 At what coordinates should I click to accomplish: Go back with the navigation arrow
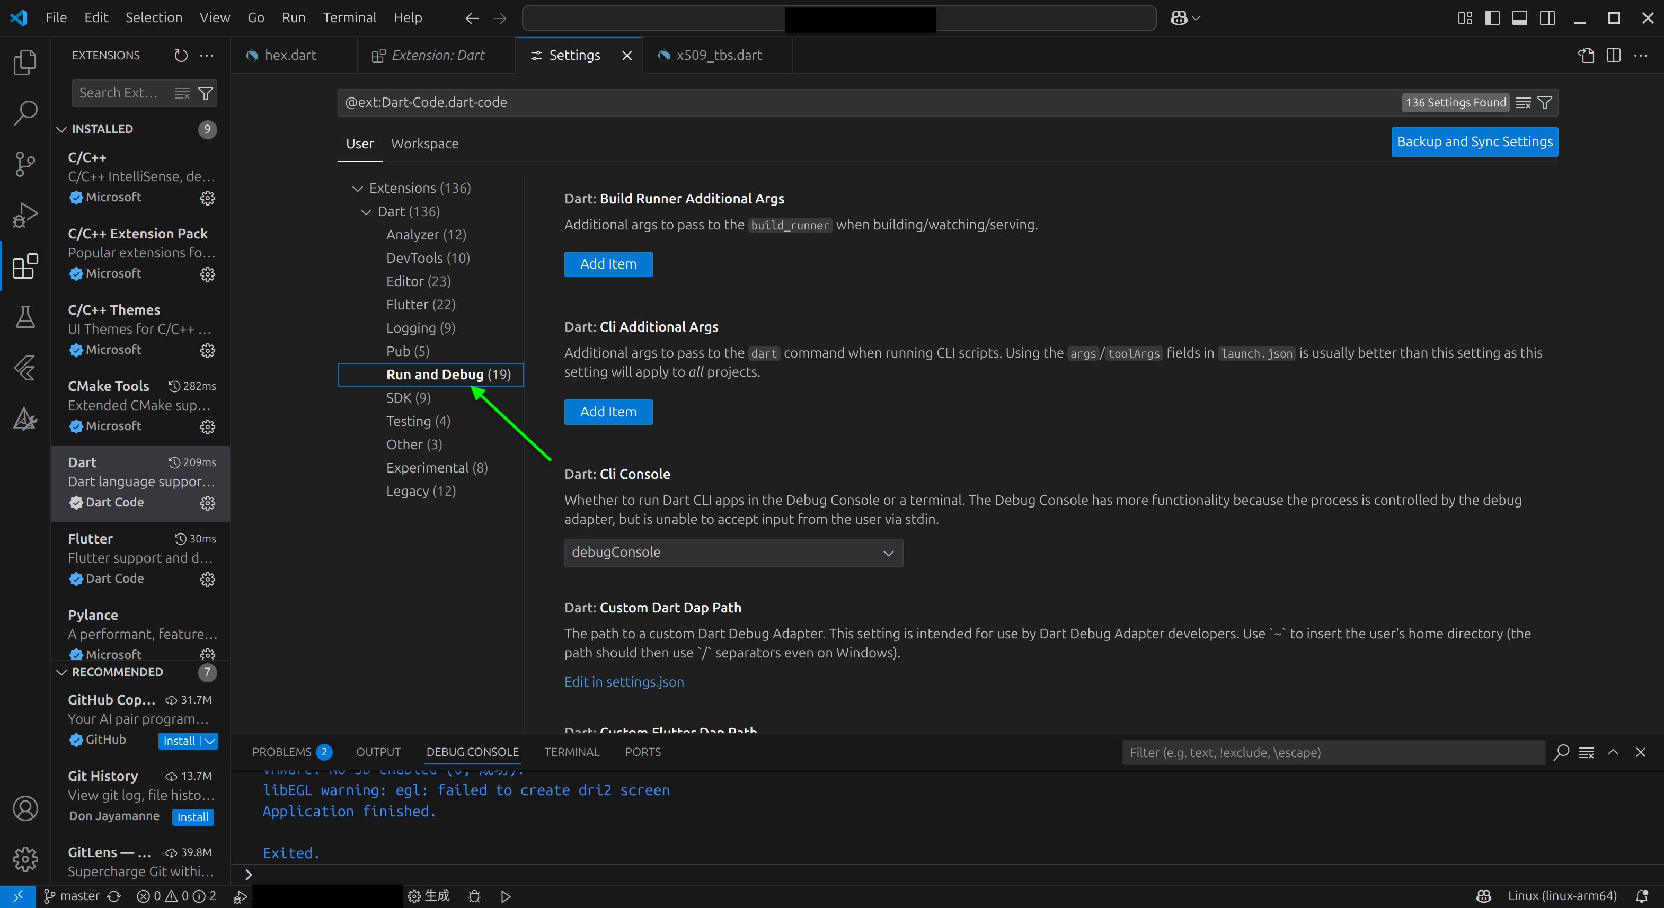[x=472, y=18]
